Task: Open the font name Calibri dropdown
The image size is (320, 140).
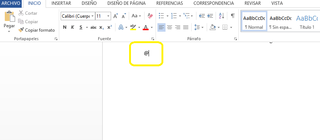Action: [93, 16]
